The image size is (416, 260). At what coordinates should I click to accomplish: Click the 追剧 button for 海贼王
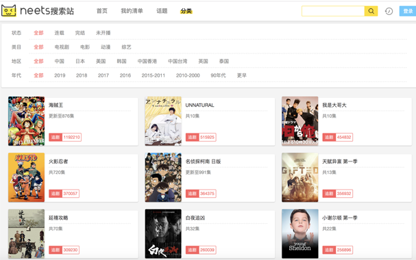coord(56,137)
